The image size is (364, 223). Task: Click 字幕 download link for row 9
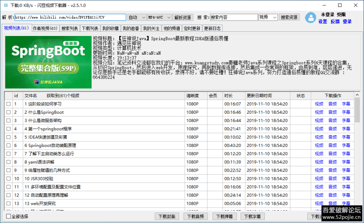click(x=346, y=170)
